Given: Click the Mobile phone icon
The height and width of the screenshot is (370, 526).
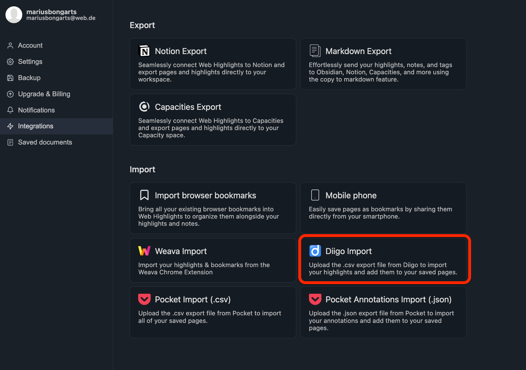Looking at the screenshot, I should tap(315, 195).
